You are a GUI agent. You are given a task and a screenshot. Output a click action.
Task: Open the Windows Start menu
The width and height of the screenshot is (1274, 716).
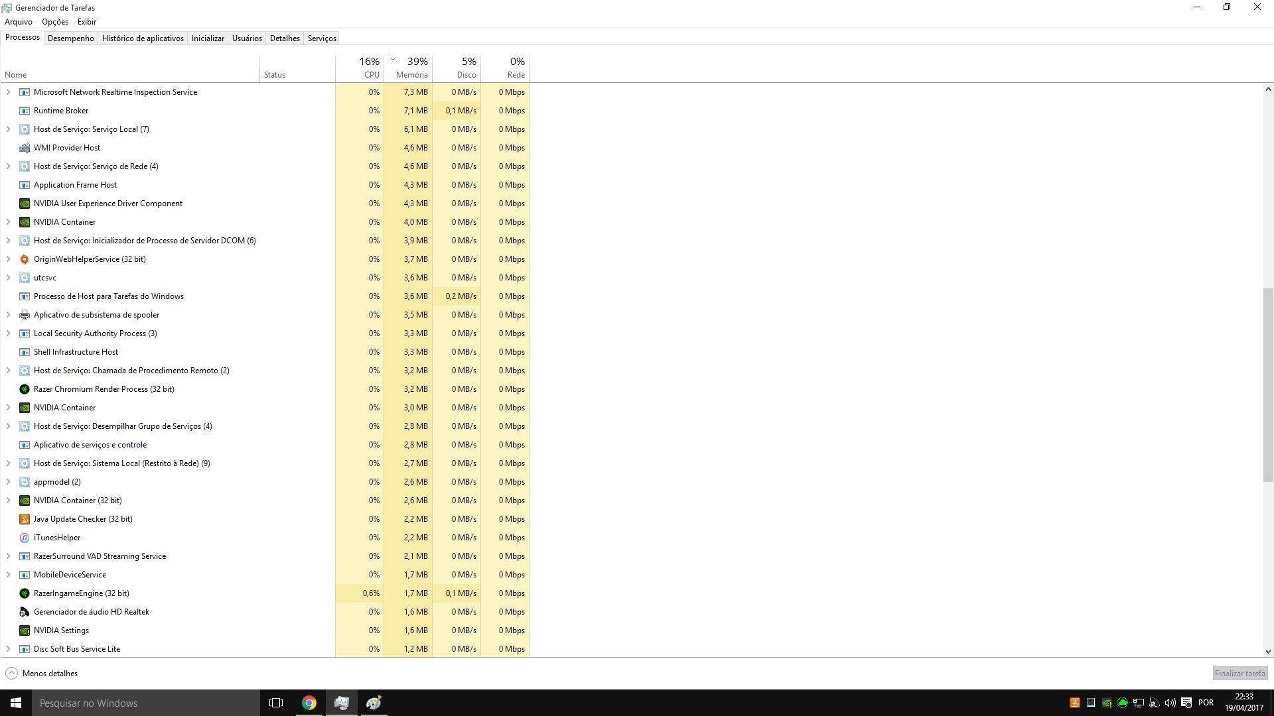16,703
